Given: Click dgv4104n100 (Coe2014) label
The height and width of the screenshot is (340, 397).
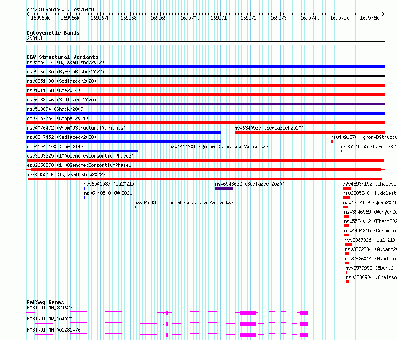Looking at the screenshot, I should (55, 146).
